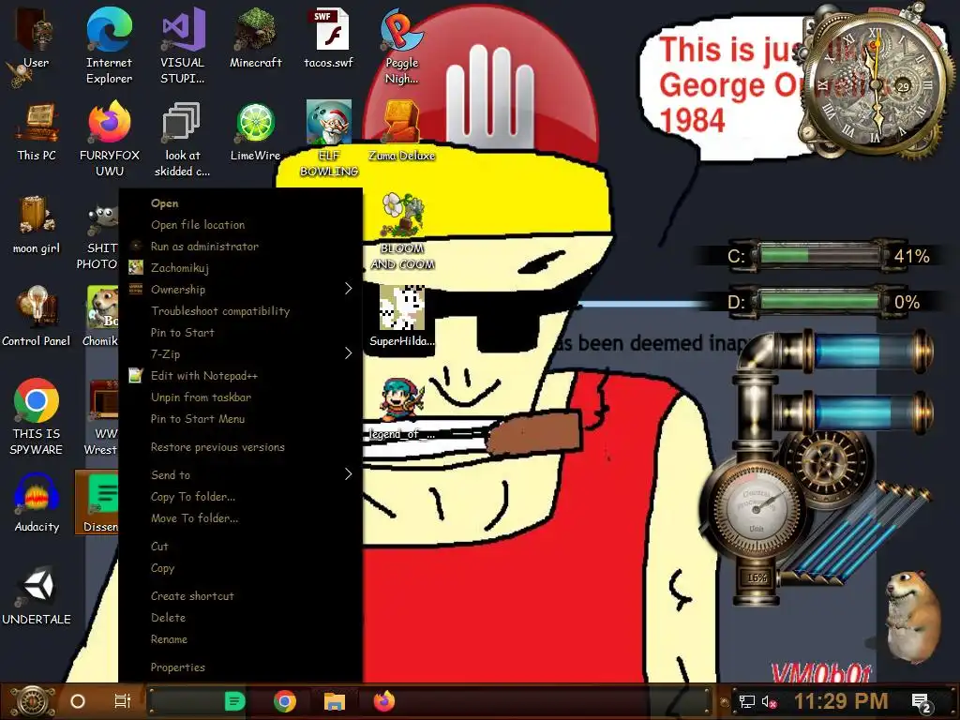Select the tacos.swf file icon

(329, 37)
